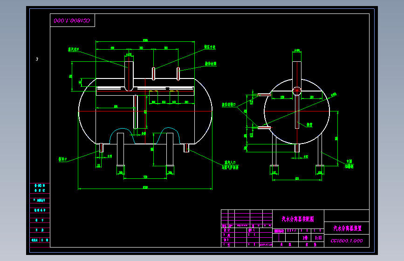This screenshot has height=261, width=404.
Task: Click the 支脚 support leg annotation
Action: click(x=349, y=162)
